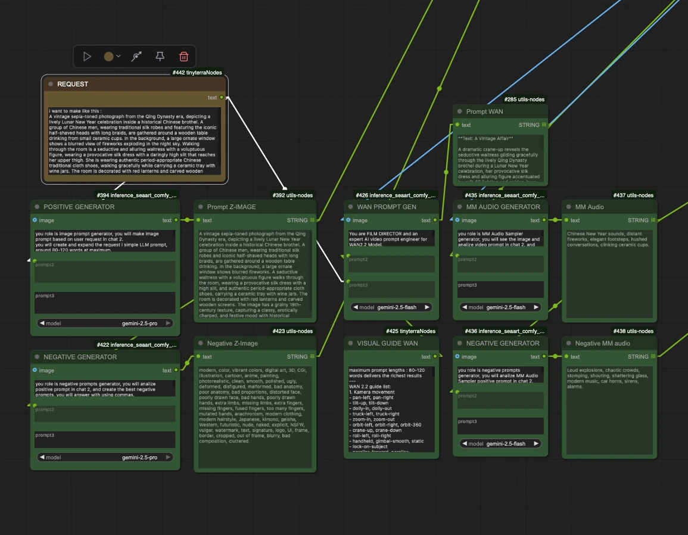Click prompt3 field in POSITIVE GENERATOR node
Image resolution: width=688 pixels, height=535 pixels.
tap(105, 302)
